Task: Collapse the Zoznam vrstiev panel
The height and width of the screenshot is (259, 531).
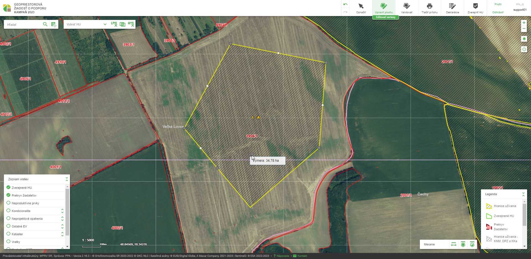Action: pyautogui.click(x=67, y=179)
